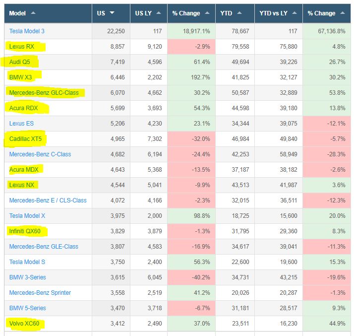The height and width of the screenshot is (336, 354).
Task: Select the 79,558 YTD cell
Action: [x=235, y=46]
